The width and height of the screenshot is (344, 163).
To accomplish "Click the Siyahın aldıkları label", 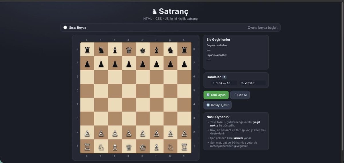I will tap(217, 55).
